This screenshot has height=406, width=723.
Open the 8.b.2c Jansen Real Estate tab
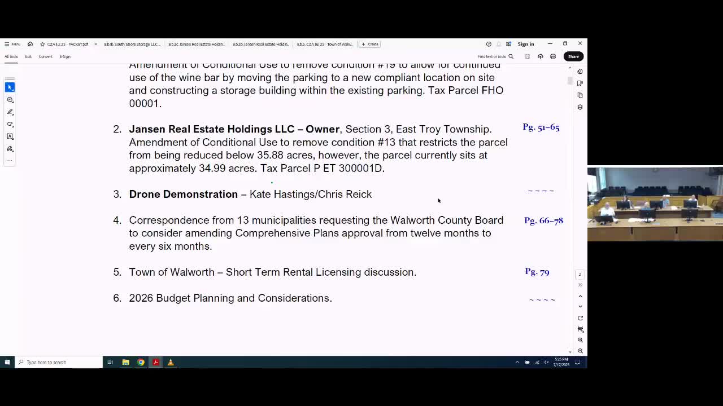coord(197,44)
